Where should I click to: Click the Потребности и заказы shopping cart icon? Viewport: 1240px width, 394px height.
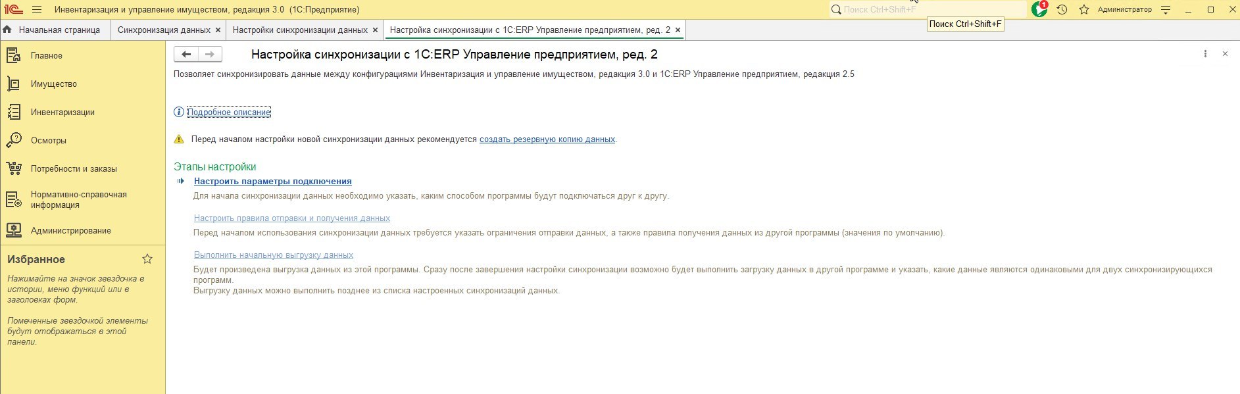(14, 168)
